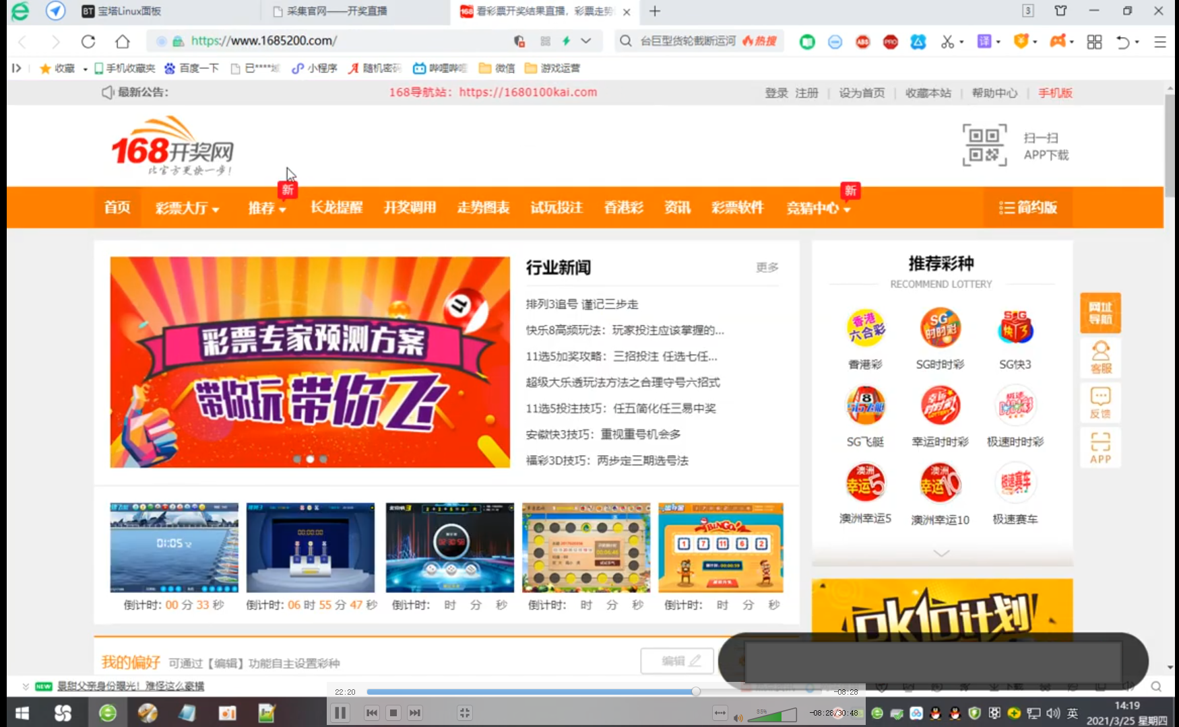Open the 香港彩 lottery icon
The image size is (1179, 727).
(865, 329)
